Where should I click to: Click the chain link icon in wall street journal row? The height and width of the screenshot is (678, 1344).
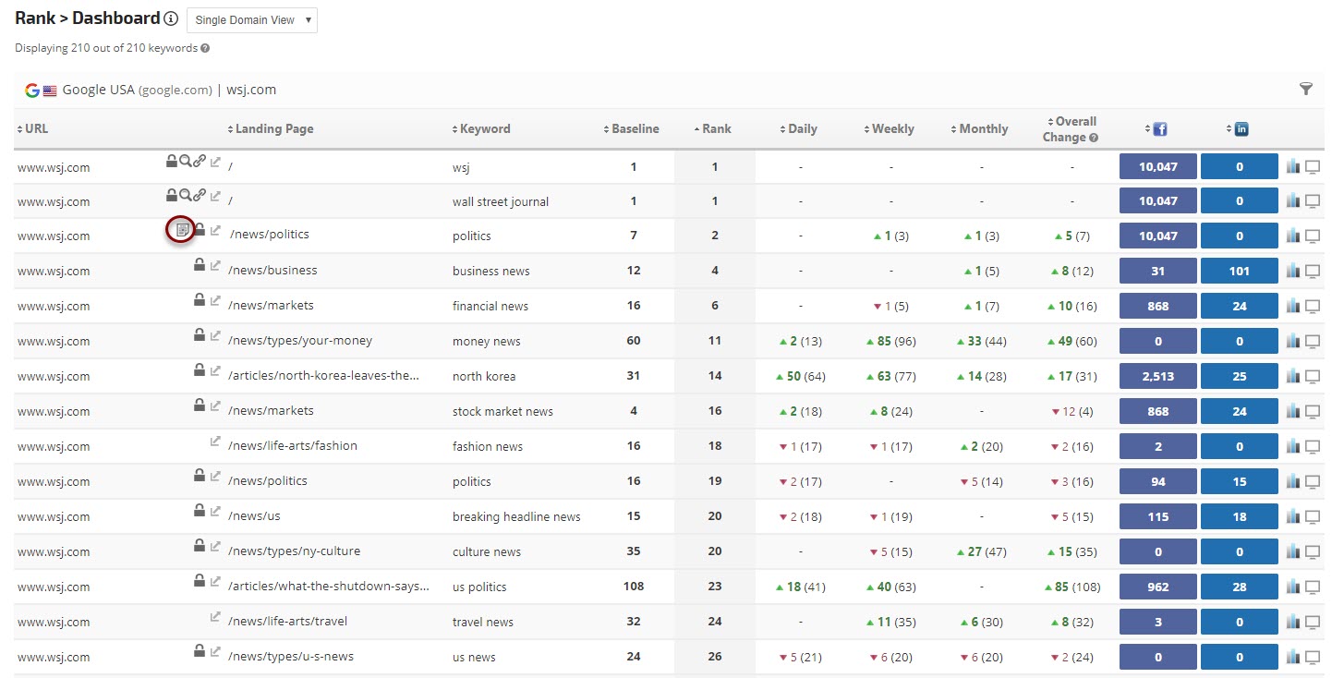[200, 196]
